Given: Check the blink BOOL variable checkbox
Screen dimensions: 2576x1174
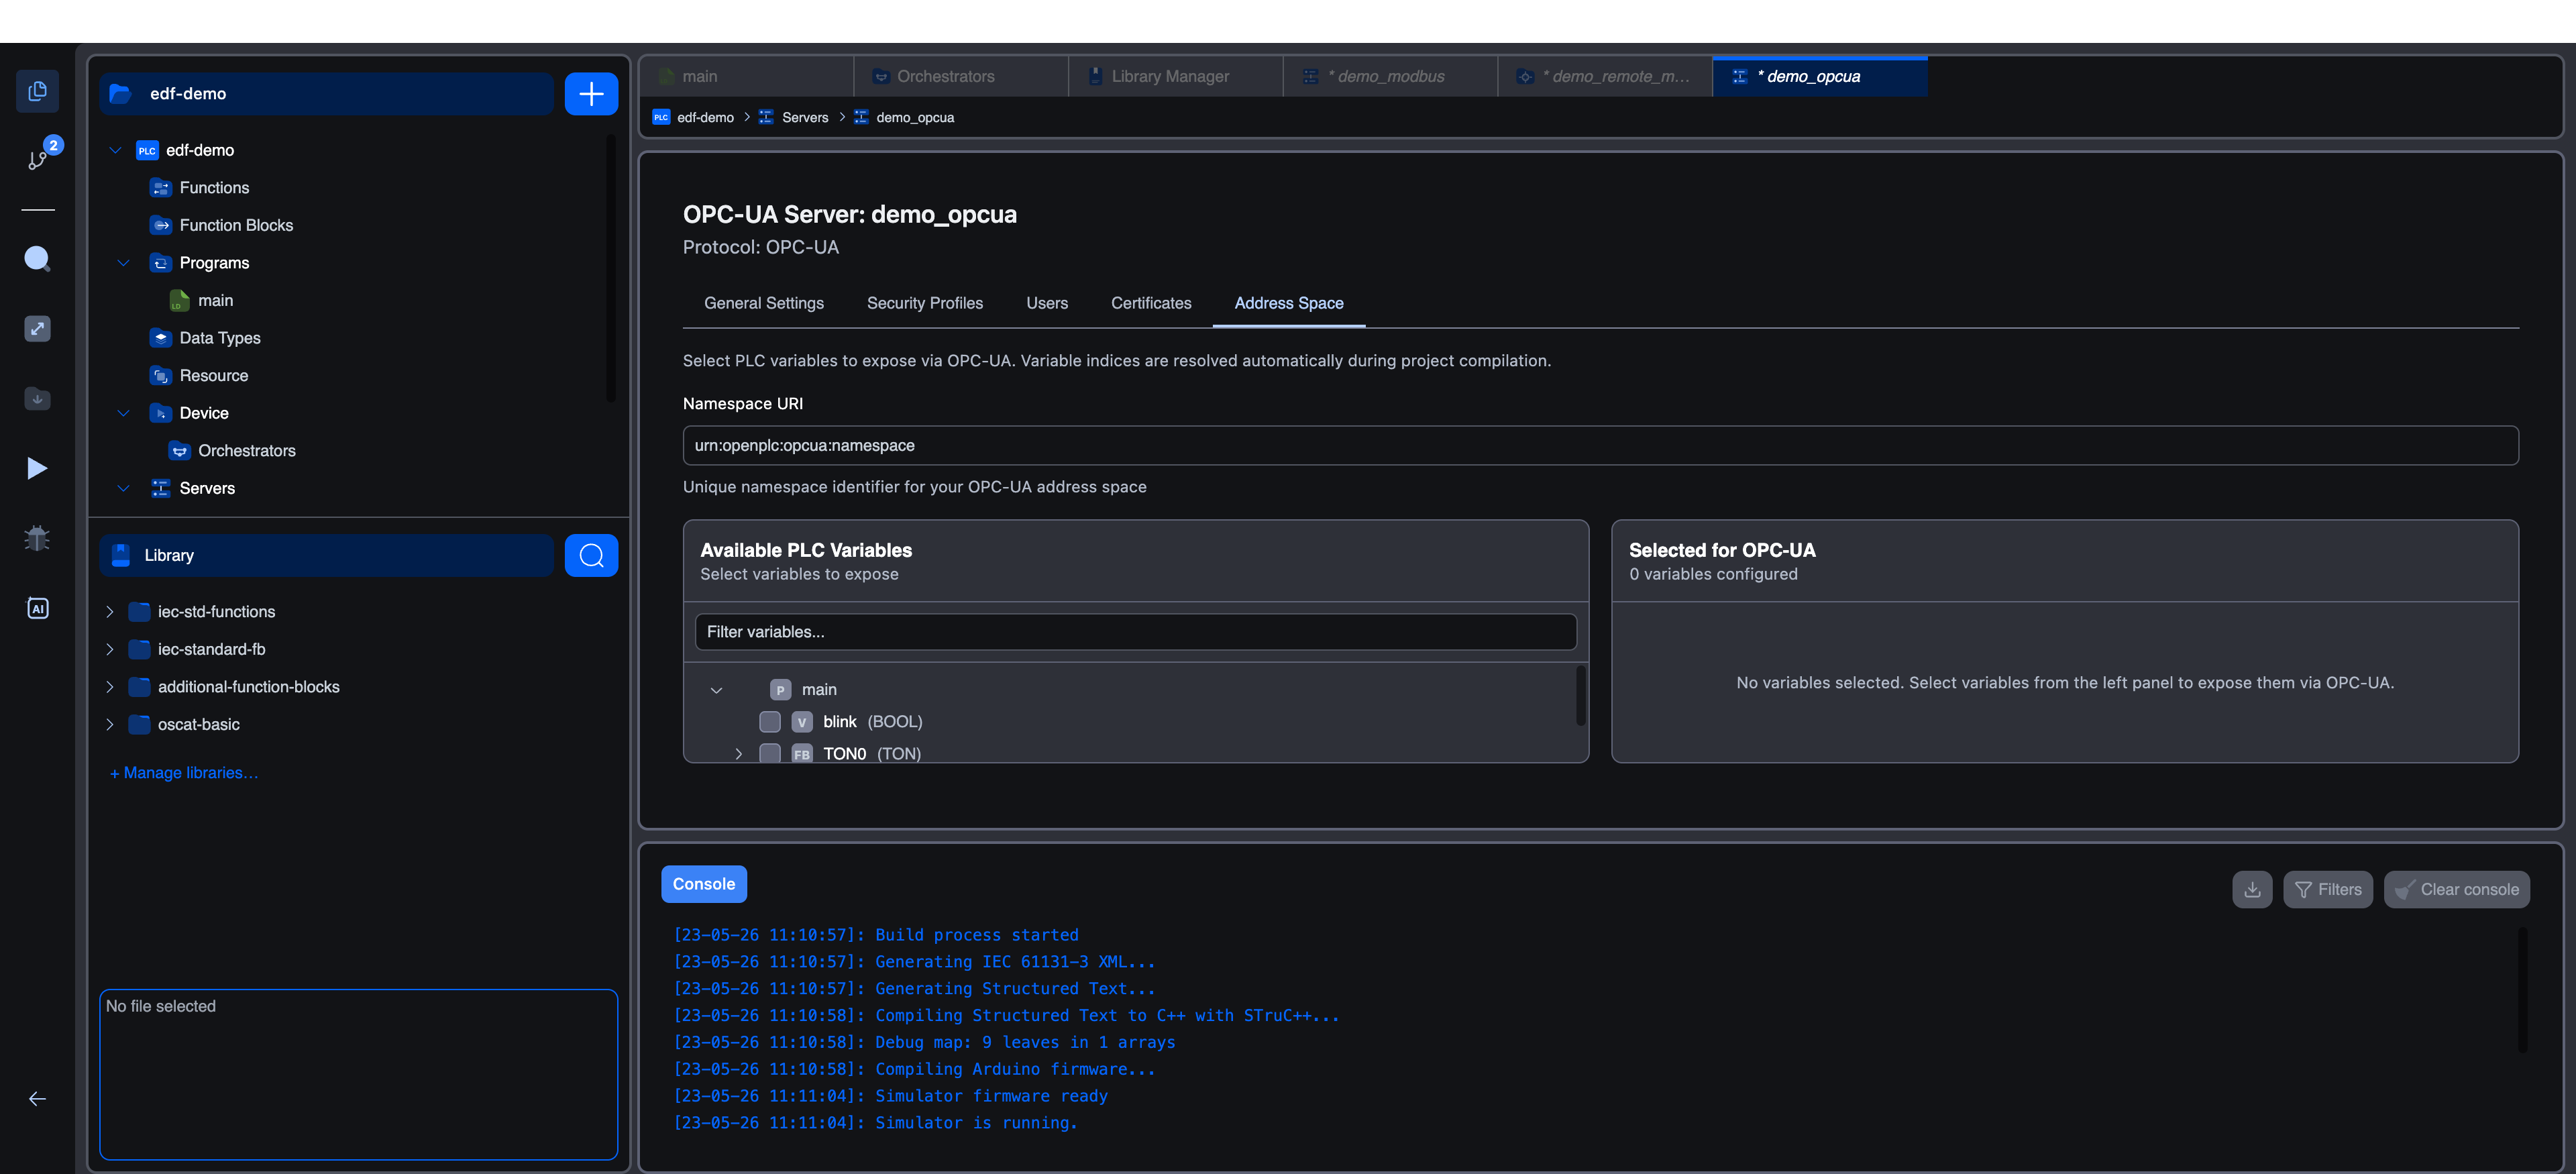Looking at the screenshot, I should [770, 722].
